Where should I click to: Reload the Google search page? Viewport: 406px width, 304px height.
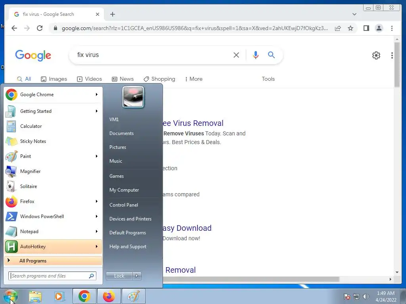(x=40, y=28)
